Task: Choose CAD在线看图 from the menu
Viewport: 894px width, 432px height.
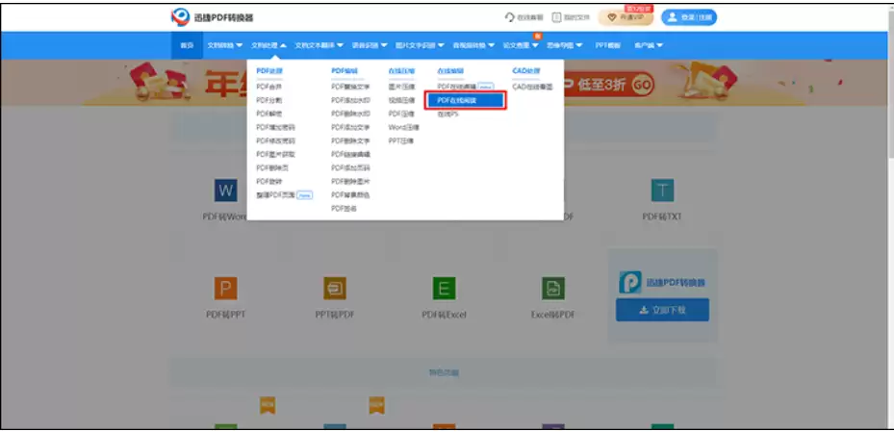Action: 532,87
